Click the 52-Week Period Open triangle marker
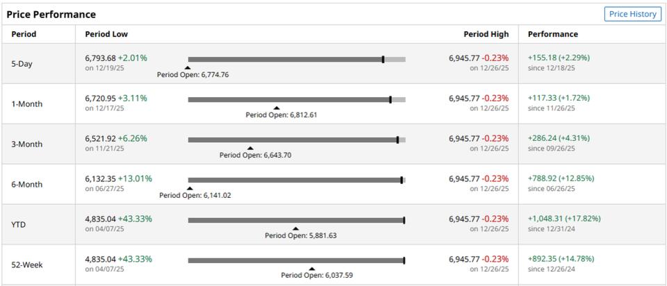 pyautogui.click(x=312, y=269)
